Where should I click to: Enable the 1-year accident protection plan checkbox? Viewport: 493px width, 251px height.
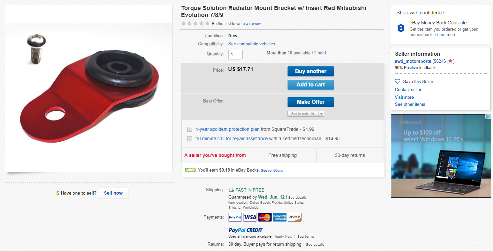tap(189, 129)
